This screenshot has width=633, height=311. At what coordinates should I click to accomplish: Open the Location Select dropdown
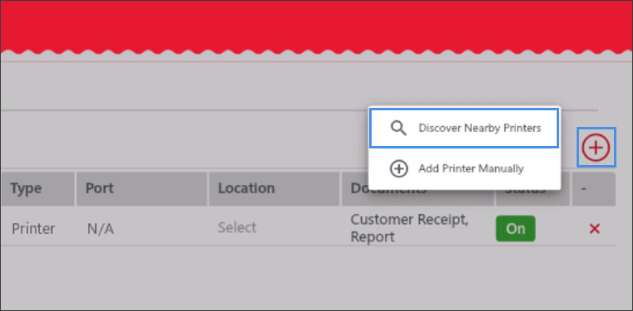pyautogui.click(x=237, y=227)
